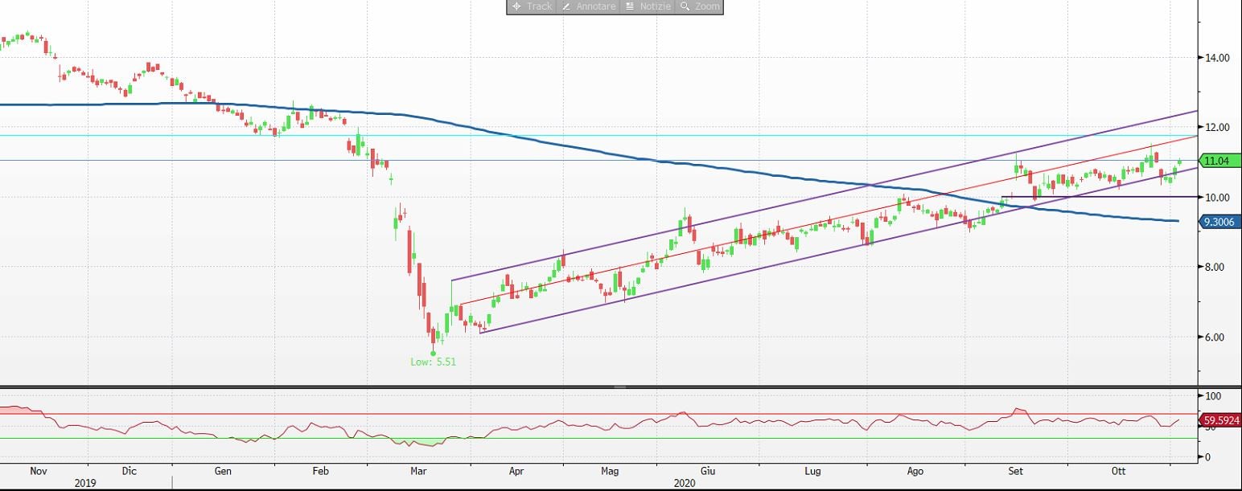
Task: Click the green 11.04 last price tag
Action: (x=1219, y=162)
